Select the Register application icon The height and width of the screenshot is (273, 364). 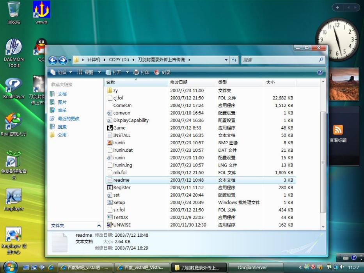point(110,187)
